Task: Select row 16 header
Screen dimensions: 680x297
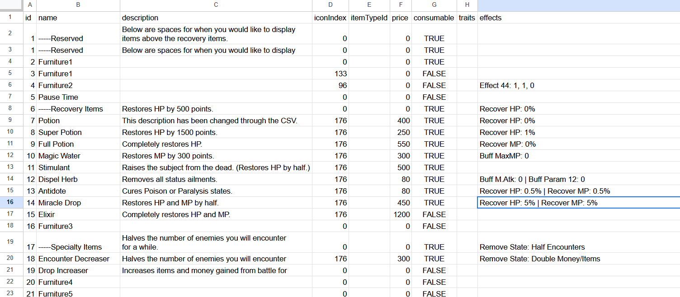Action: (11, 203)
